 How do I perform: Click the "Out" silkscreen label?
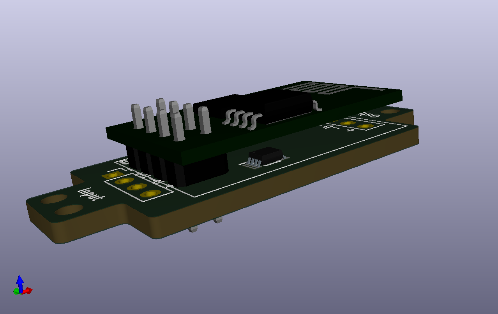369,115
